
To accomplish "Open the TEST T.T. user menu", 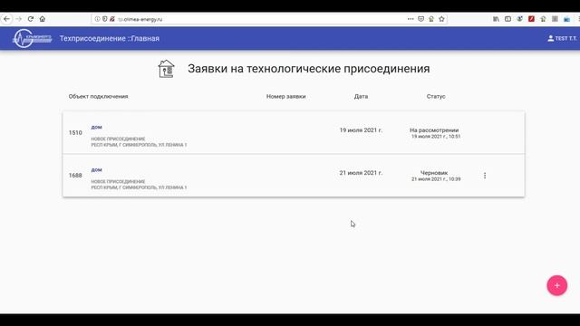I will pos(562,38).
